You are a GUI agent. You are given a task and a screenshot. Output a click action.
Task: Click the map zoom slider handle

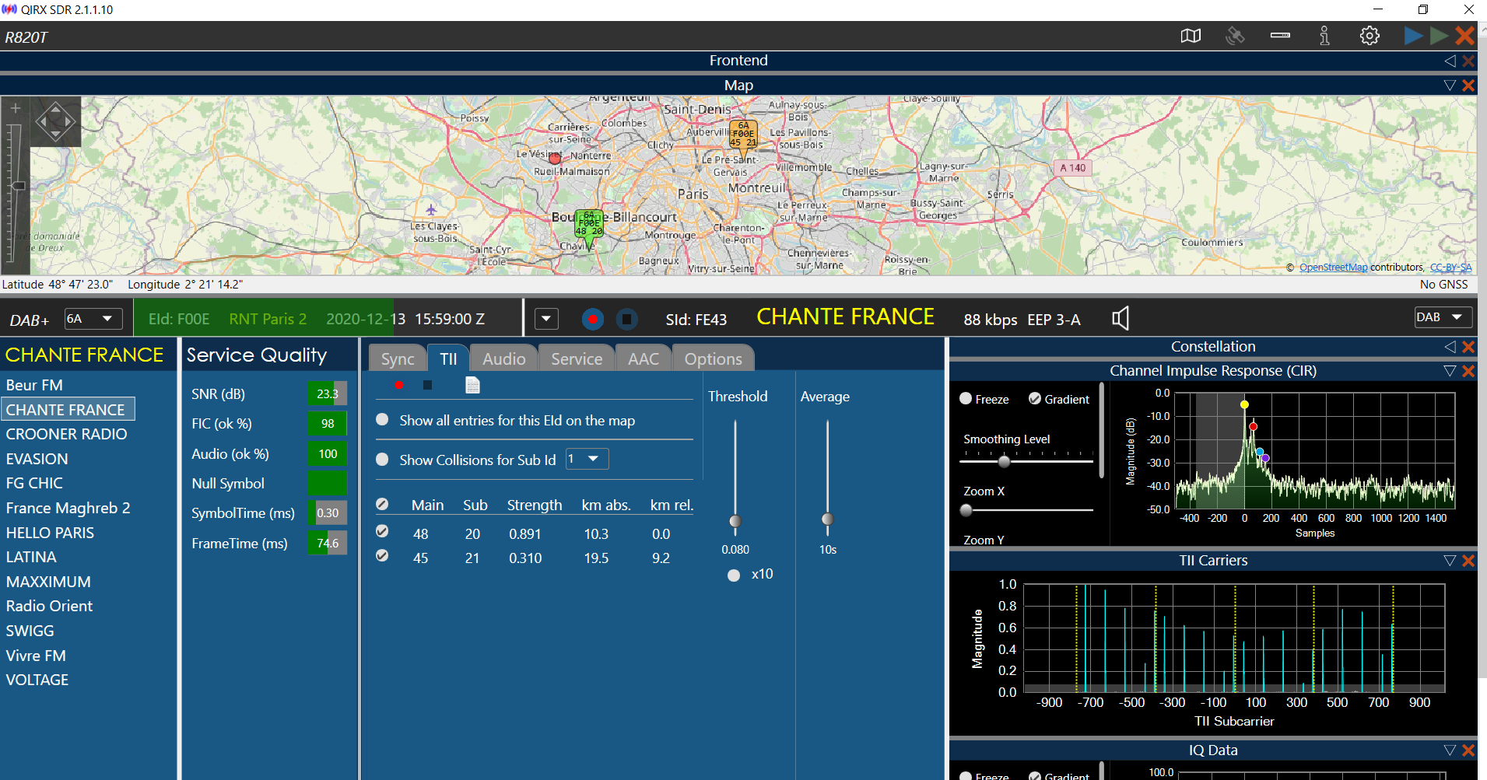(x=18, y=186)
